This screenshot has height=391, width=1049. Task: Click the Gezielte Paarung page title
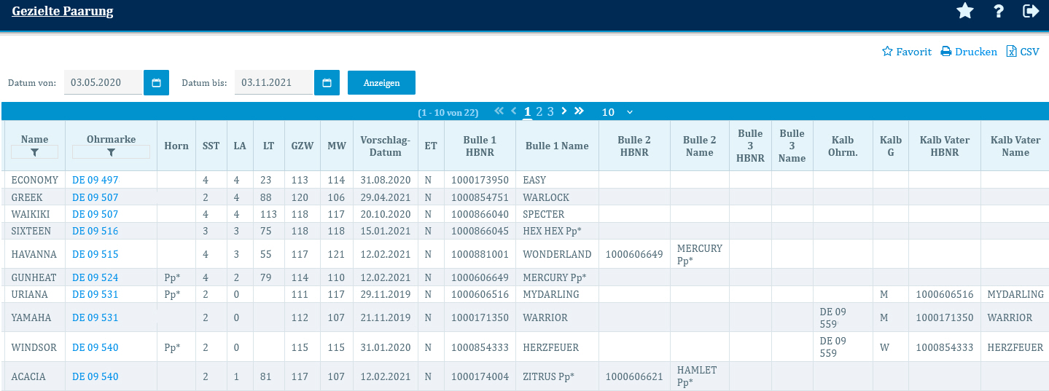[x=63, y=12]
